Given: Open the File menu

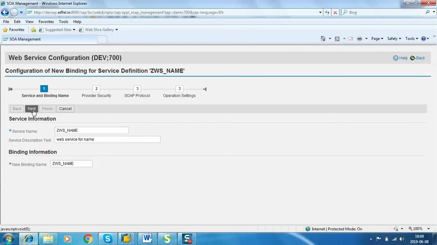Looking at the screenshot, I should [6, 21].
